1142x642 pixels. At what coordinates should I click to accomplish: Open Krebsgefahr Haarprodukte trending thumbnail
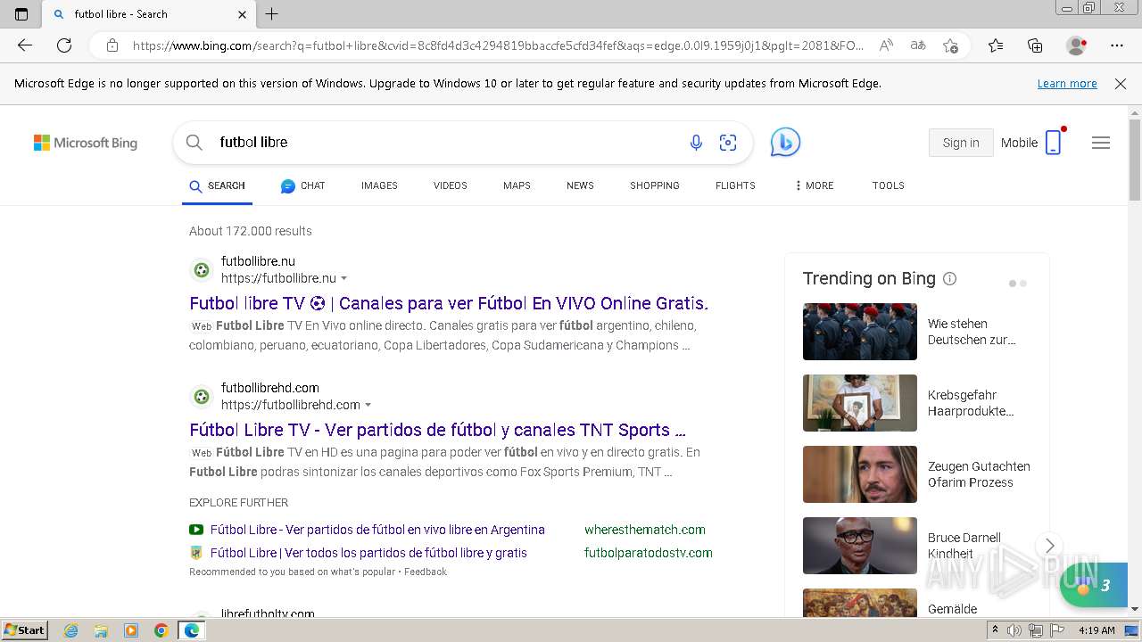(x=860, y=403)
